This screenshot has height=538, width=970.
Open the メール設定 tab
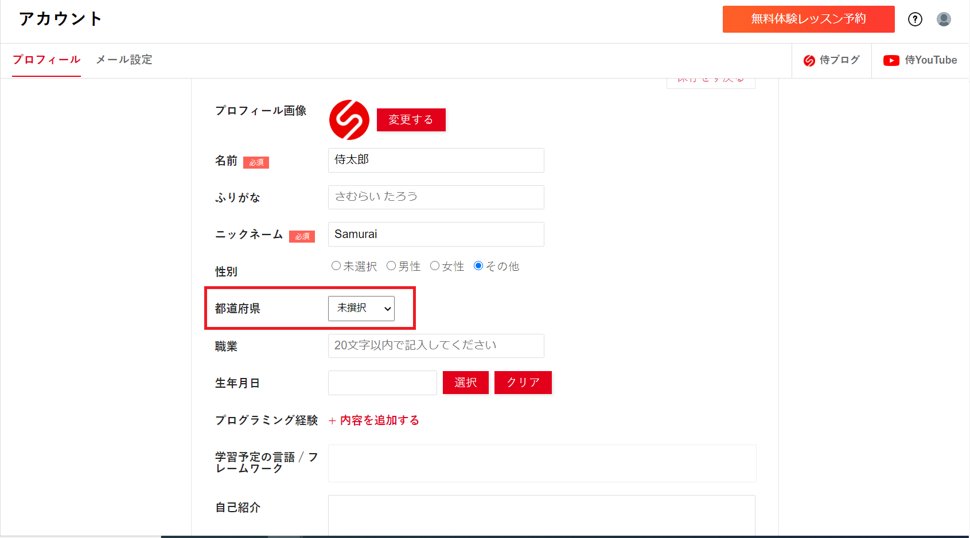coord(124,60)
